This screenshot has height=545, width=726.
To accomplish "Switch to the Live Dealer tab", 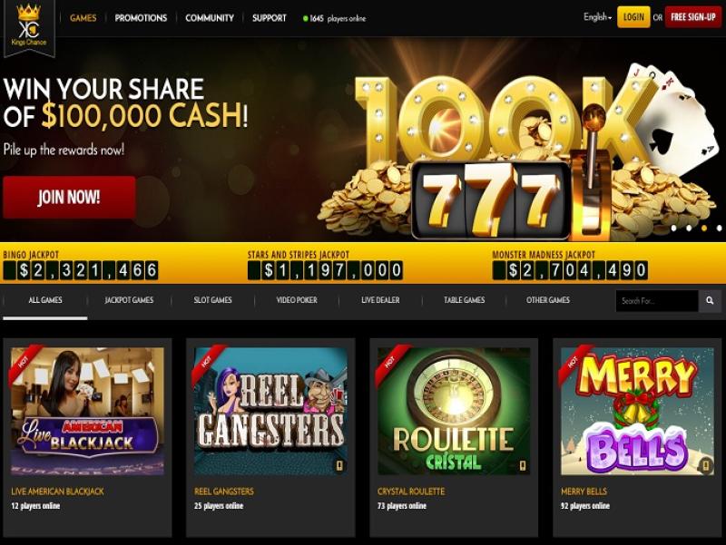I will pyautogui.click(x=380, y=300).
